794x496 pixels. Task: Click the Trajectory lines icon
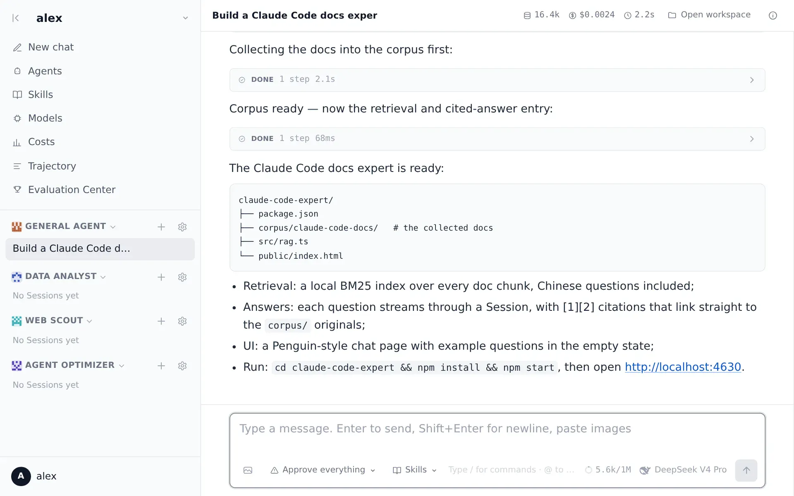click(x=17, y=166)
